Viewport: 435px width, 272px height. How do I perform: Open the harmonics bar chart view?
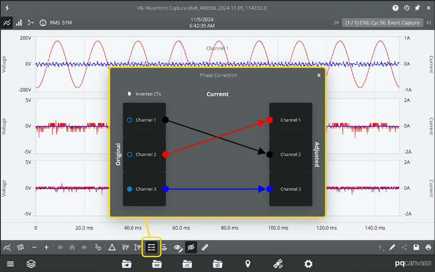(x=19, y=23)
